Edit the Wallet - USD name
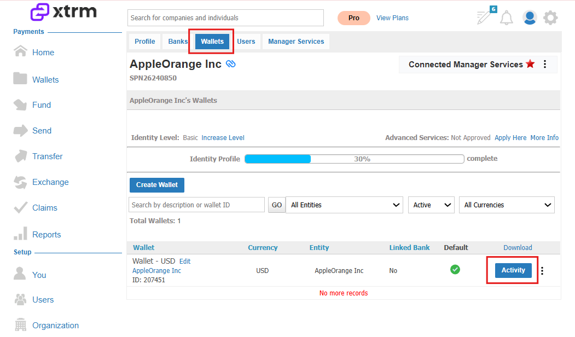Viewport: 575px width, 337px height. tap(185, 262)
